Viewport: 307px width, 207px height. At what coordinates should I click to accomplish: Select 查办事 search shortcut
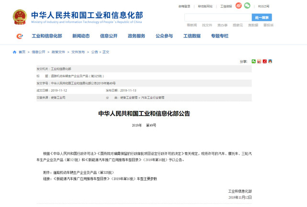coord(222,25)
